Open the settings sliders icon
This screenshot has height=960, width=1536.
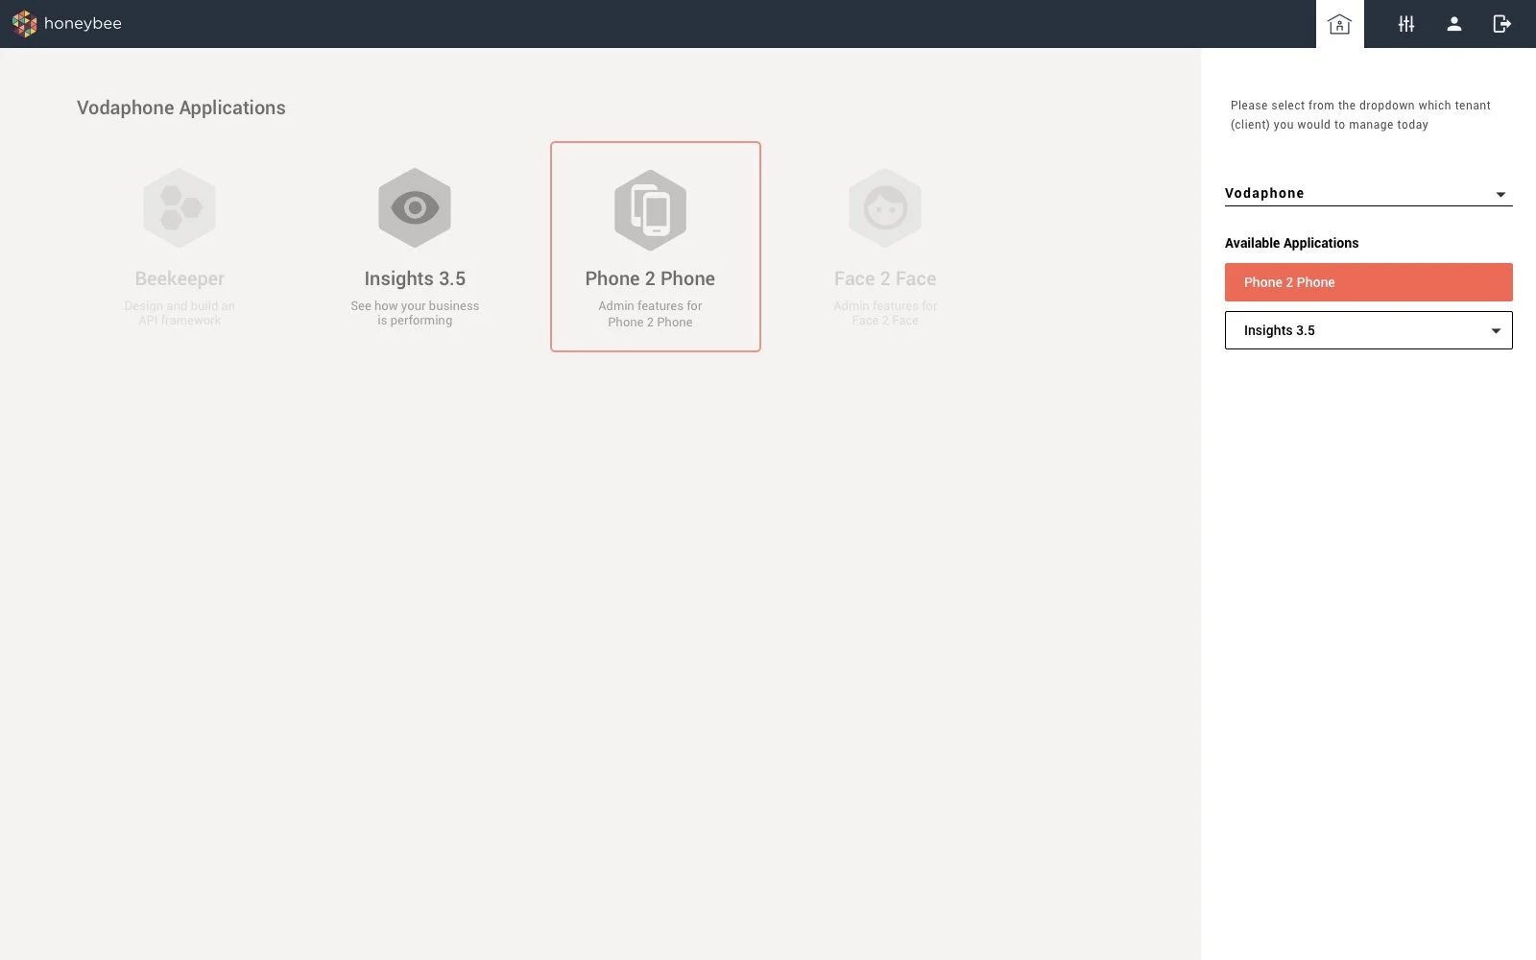coord(1406,24)
